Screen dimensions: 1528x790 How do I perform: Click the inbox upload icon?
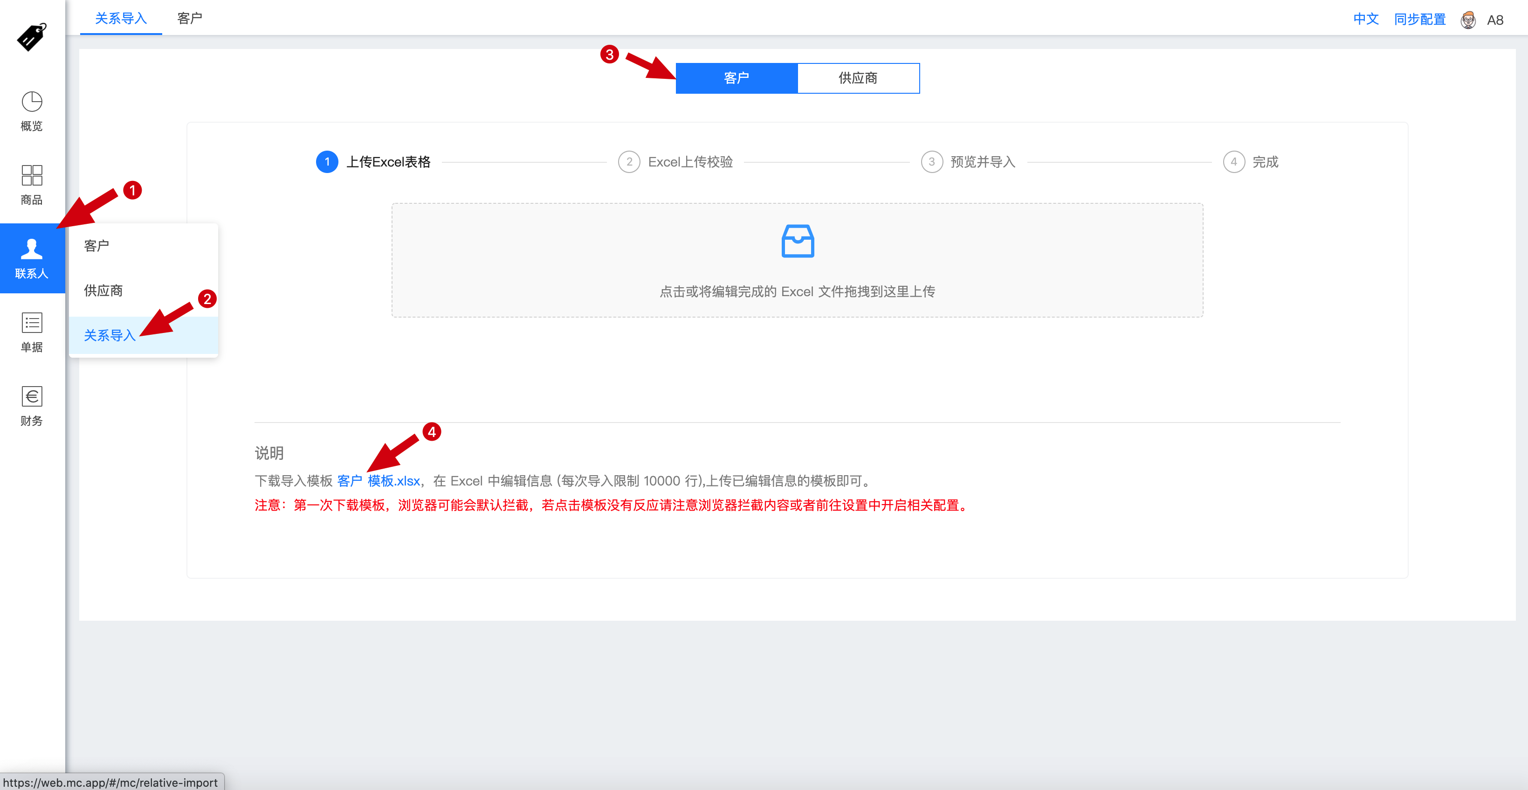point(797,242)
